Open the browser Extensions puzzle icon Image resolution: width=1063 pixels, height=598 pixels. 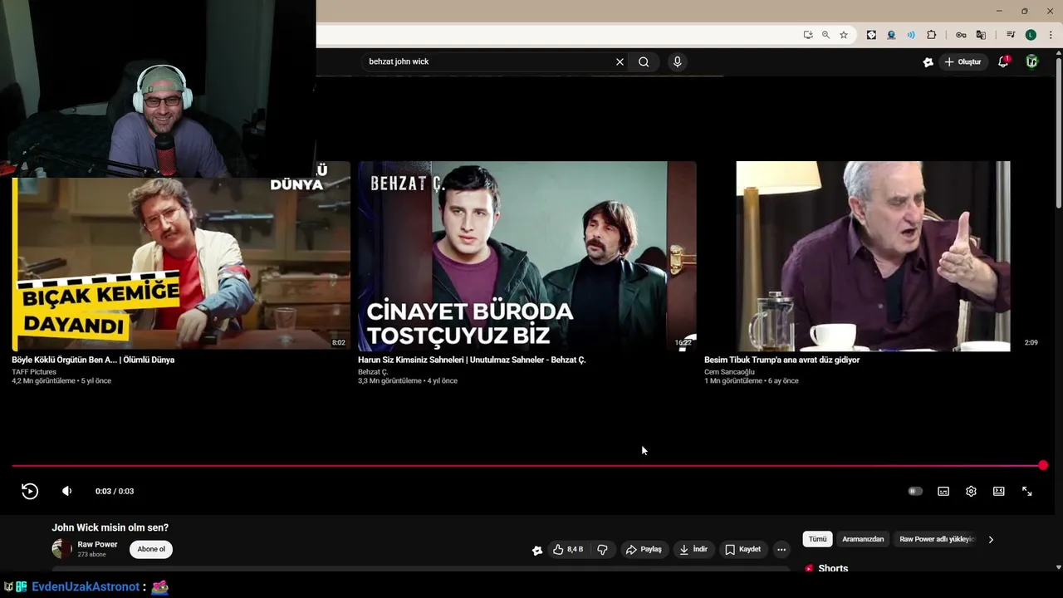932,35
